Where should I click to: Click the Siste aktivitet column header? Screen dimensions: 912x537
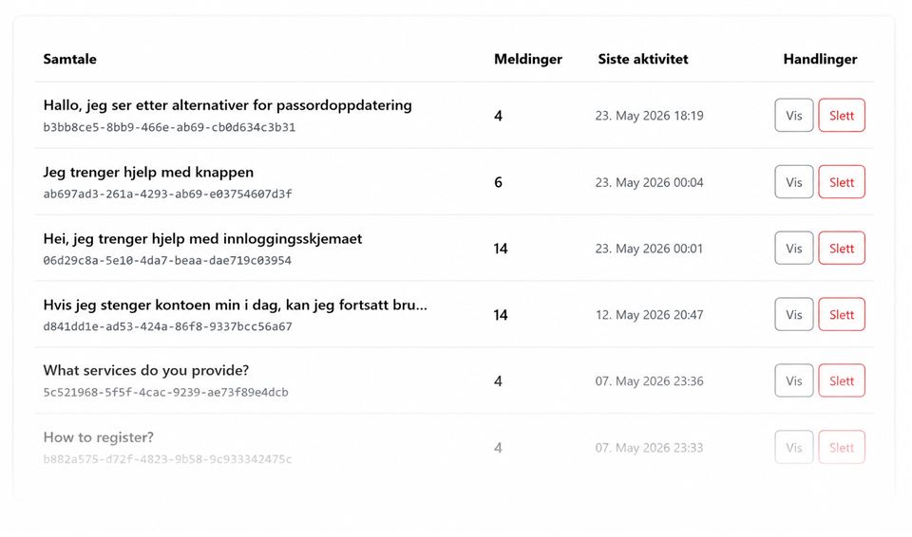point(643,59)
